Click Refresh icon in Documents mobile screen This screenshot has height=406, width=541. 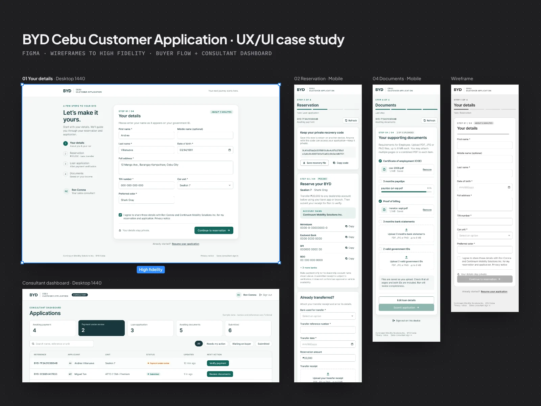424,120
